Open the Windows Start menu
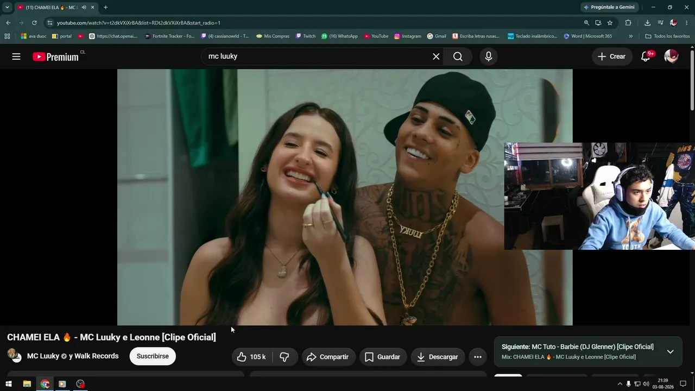Image resolution: width=695 pixels, height=391 pixels. (x=9, y=384)
